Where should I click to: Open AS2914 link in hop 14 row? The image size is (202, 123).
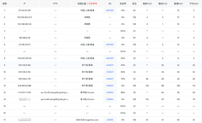click(x=110, y=99)
